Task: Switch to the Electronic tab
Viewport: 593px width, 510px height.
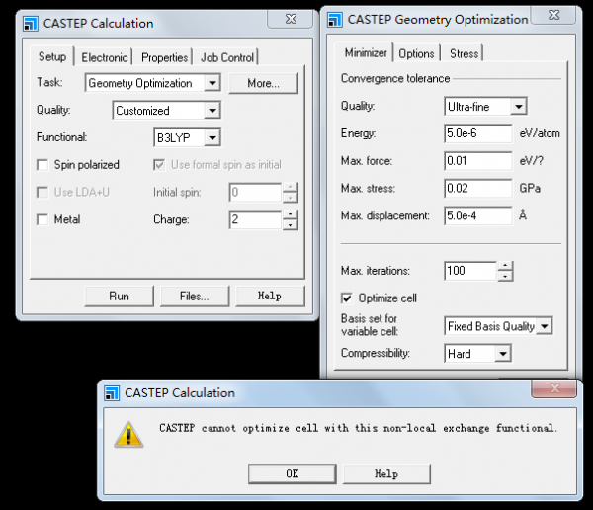Action: coord(105,58)
